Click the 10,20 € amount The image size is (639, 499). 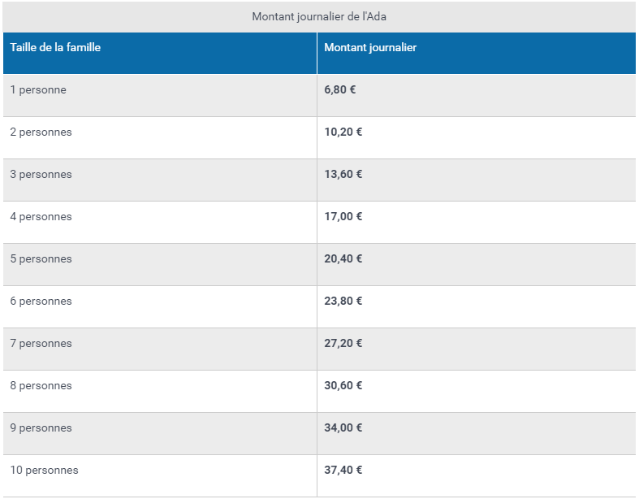pyautogui.click(x=343, y=132)
